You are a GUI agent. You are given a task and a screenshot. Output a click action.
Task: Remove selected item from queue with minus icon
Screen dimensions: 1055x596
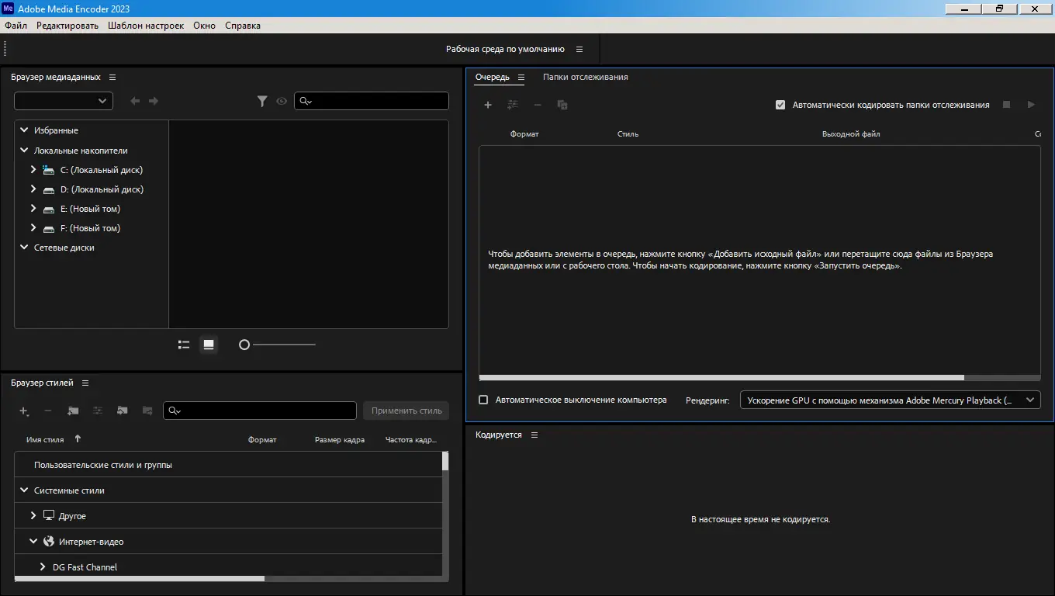pos(538,105)
